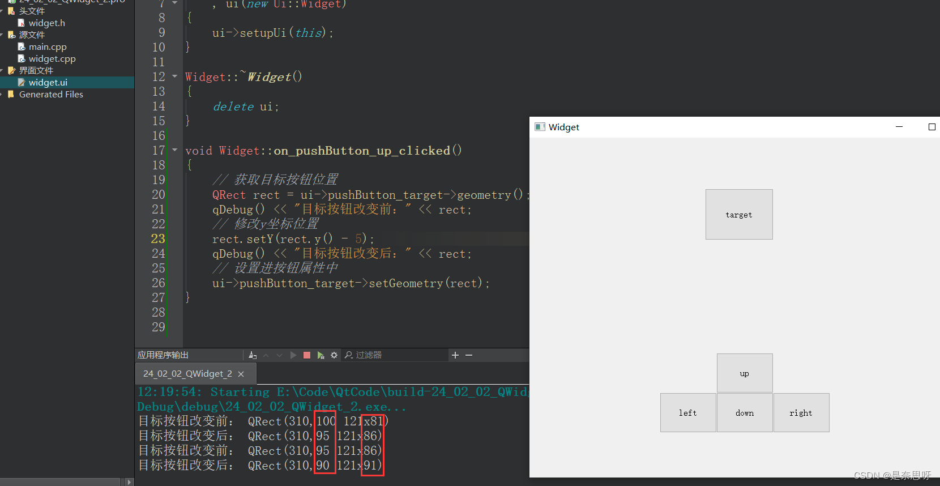Click the left button in Widget window
This screenshot has height=486, width=940.
point(688,412)
